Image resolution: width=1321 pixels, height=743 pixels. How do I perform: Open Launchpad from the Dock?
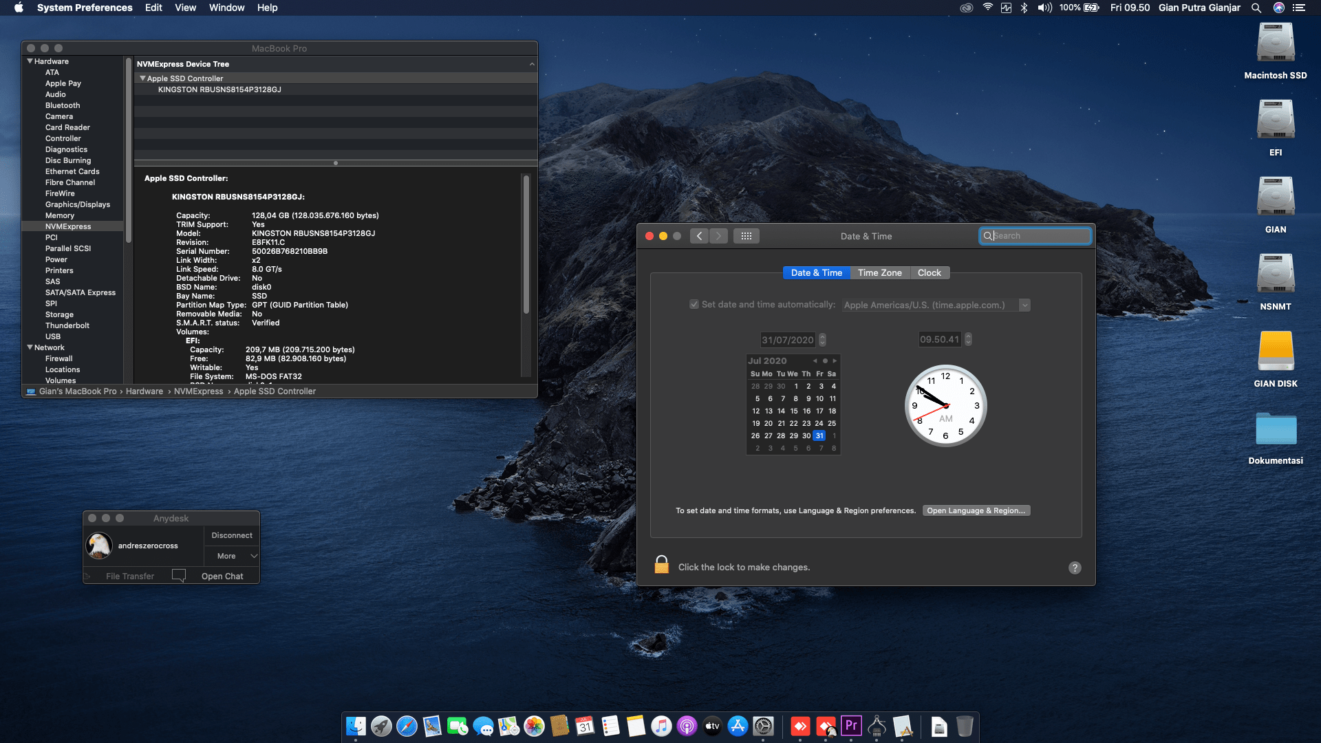pos(380,727)
